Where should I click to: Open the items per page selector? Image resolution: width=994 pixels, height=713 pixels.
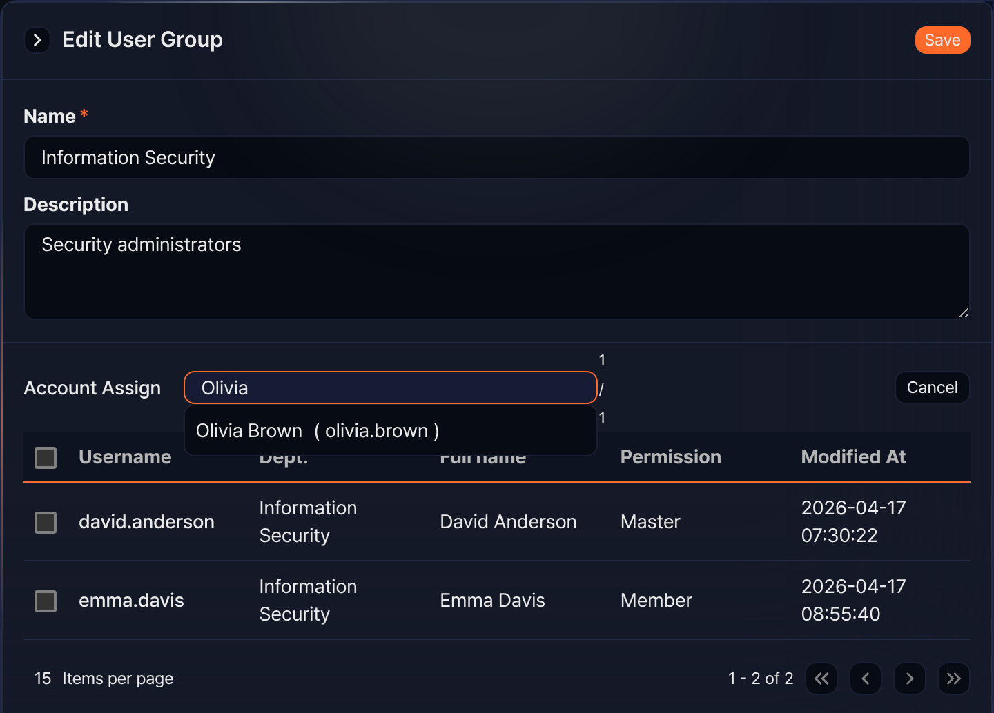[43, 679]
